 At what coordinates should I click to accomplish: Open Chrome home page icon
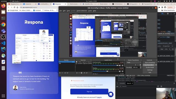pyautogui.click(x=17, y=7)
